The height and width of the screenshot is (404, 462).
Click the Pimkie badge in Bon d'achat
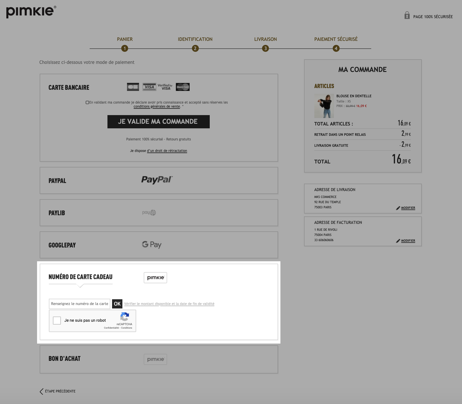155,359
